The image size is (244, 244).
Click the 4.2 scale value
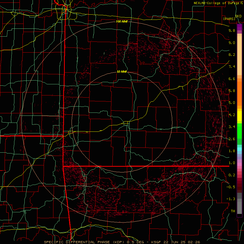(x=232, y=115)
